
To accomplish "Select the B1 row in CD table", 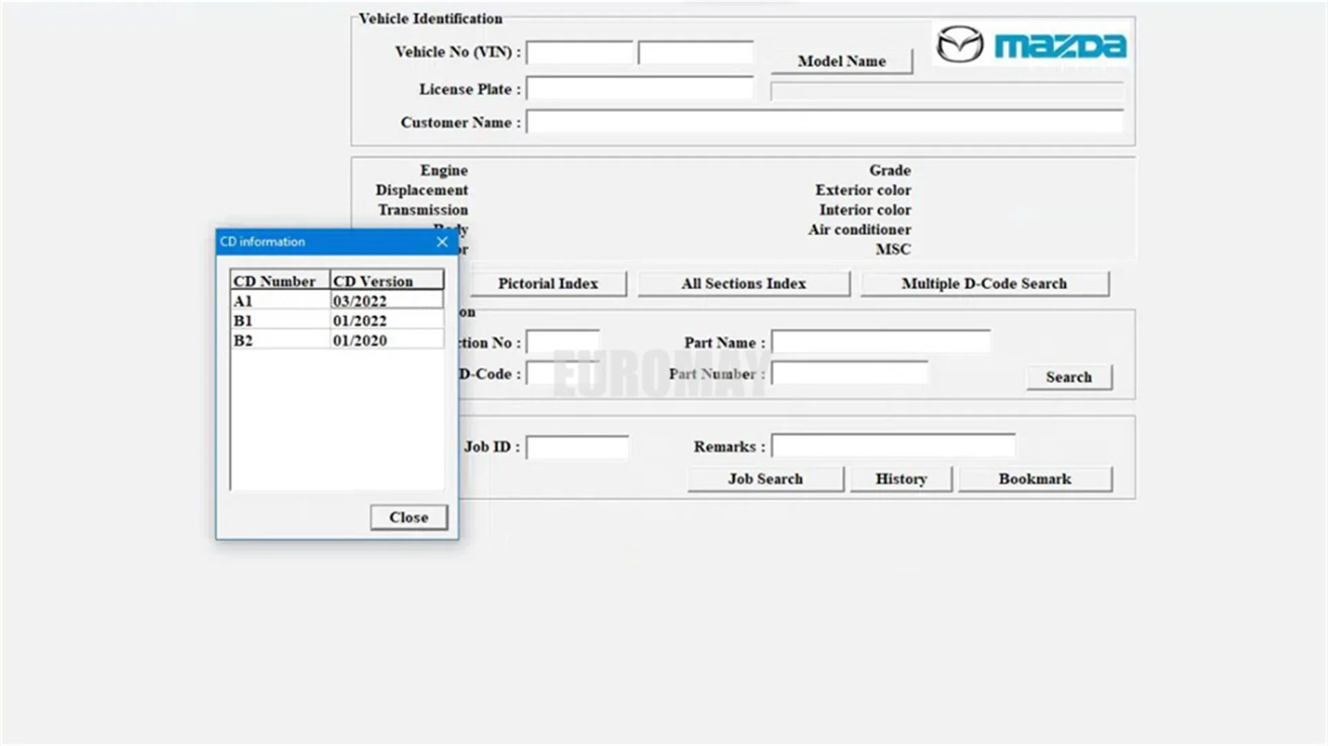I will (337, 321).
